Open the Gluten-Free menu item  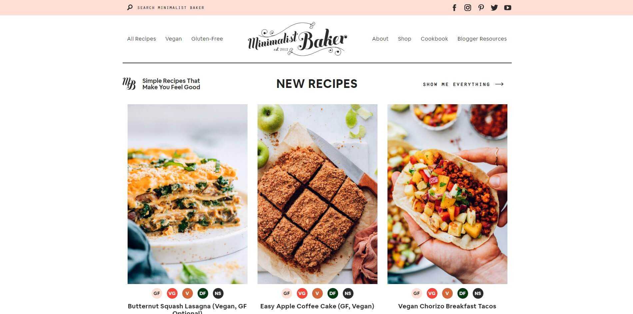207,39
